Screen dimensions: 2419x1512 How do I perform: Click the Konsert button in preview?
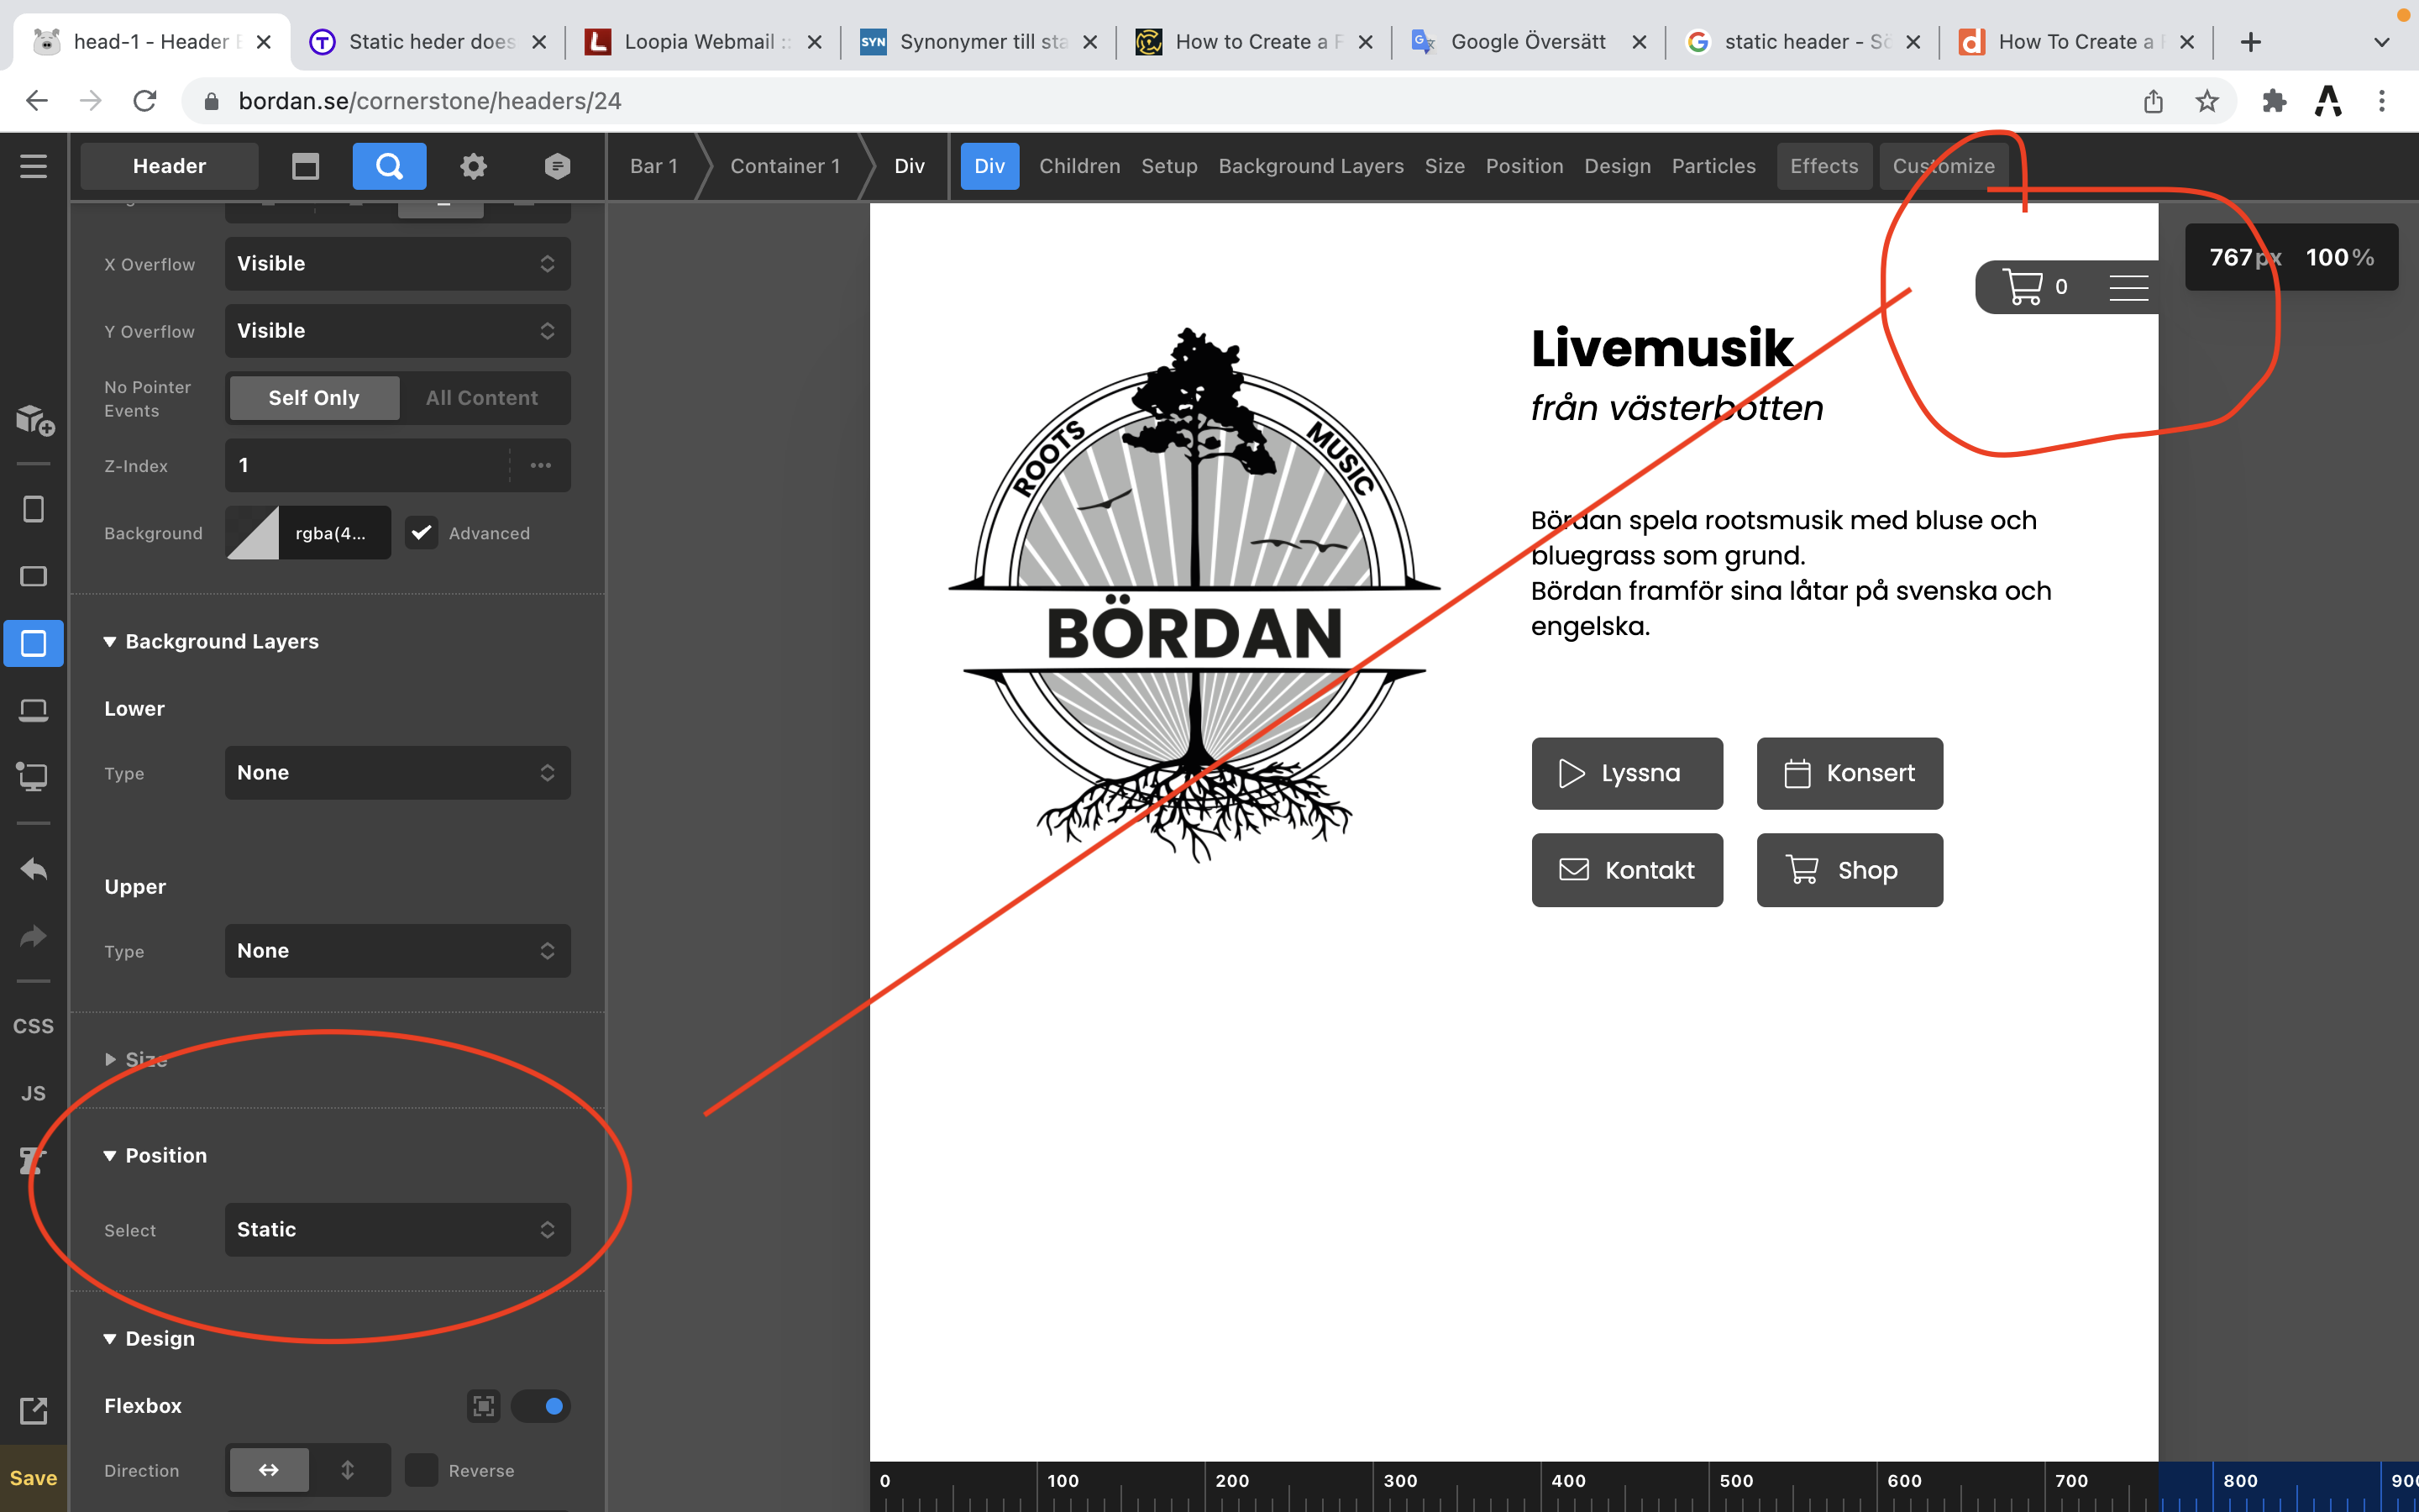click(1850, 774)
